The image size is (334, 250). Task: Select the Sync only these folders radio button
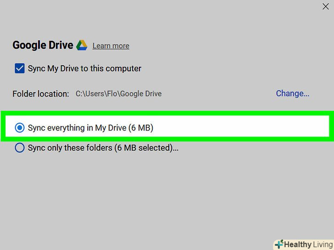[x=20, y=148]
